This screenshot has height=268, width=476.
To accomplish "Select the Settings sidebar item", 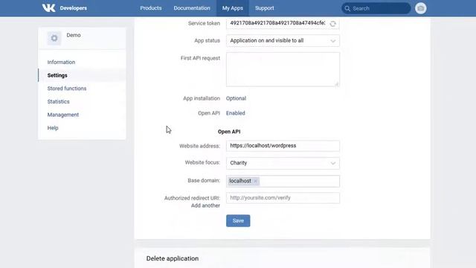I will (x=57, y=75).
